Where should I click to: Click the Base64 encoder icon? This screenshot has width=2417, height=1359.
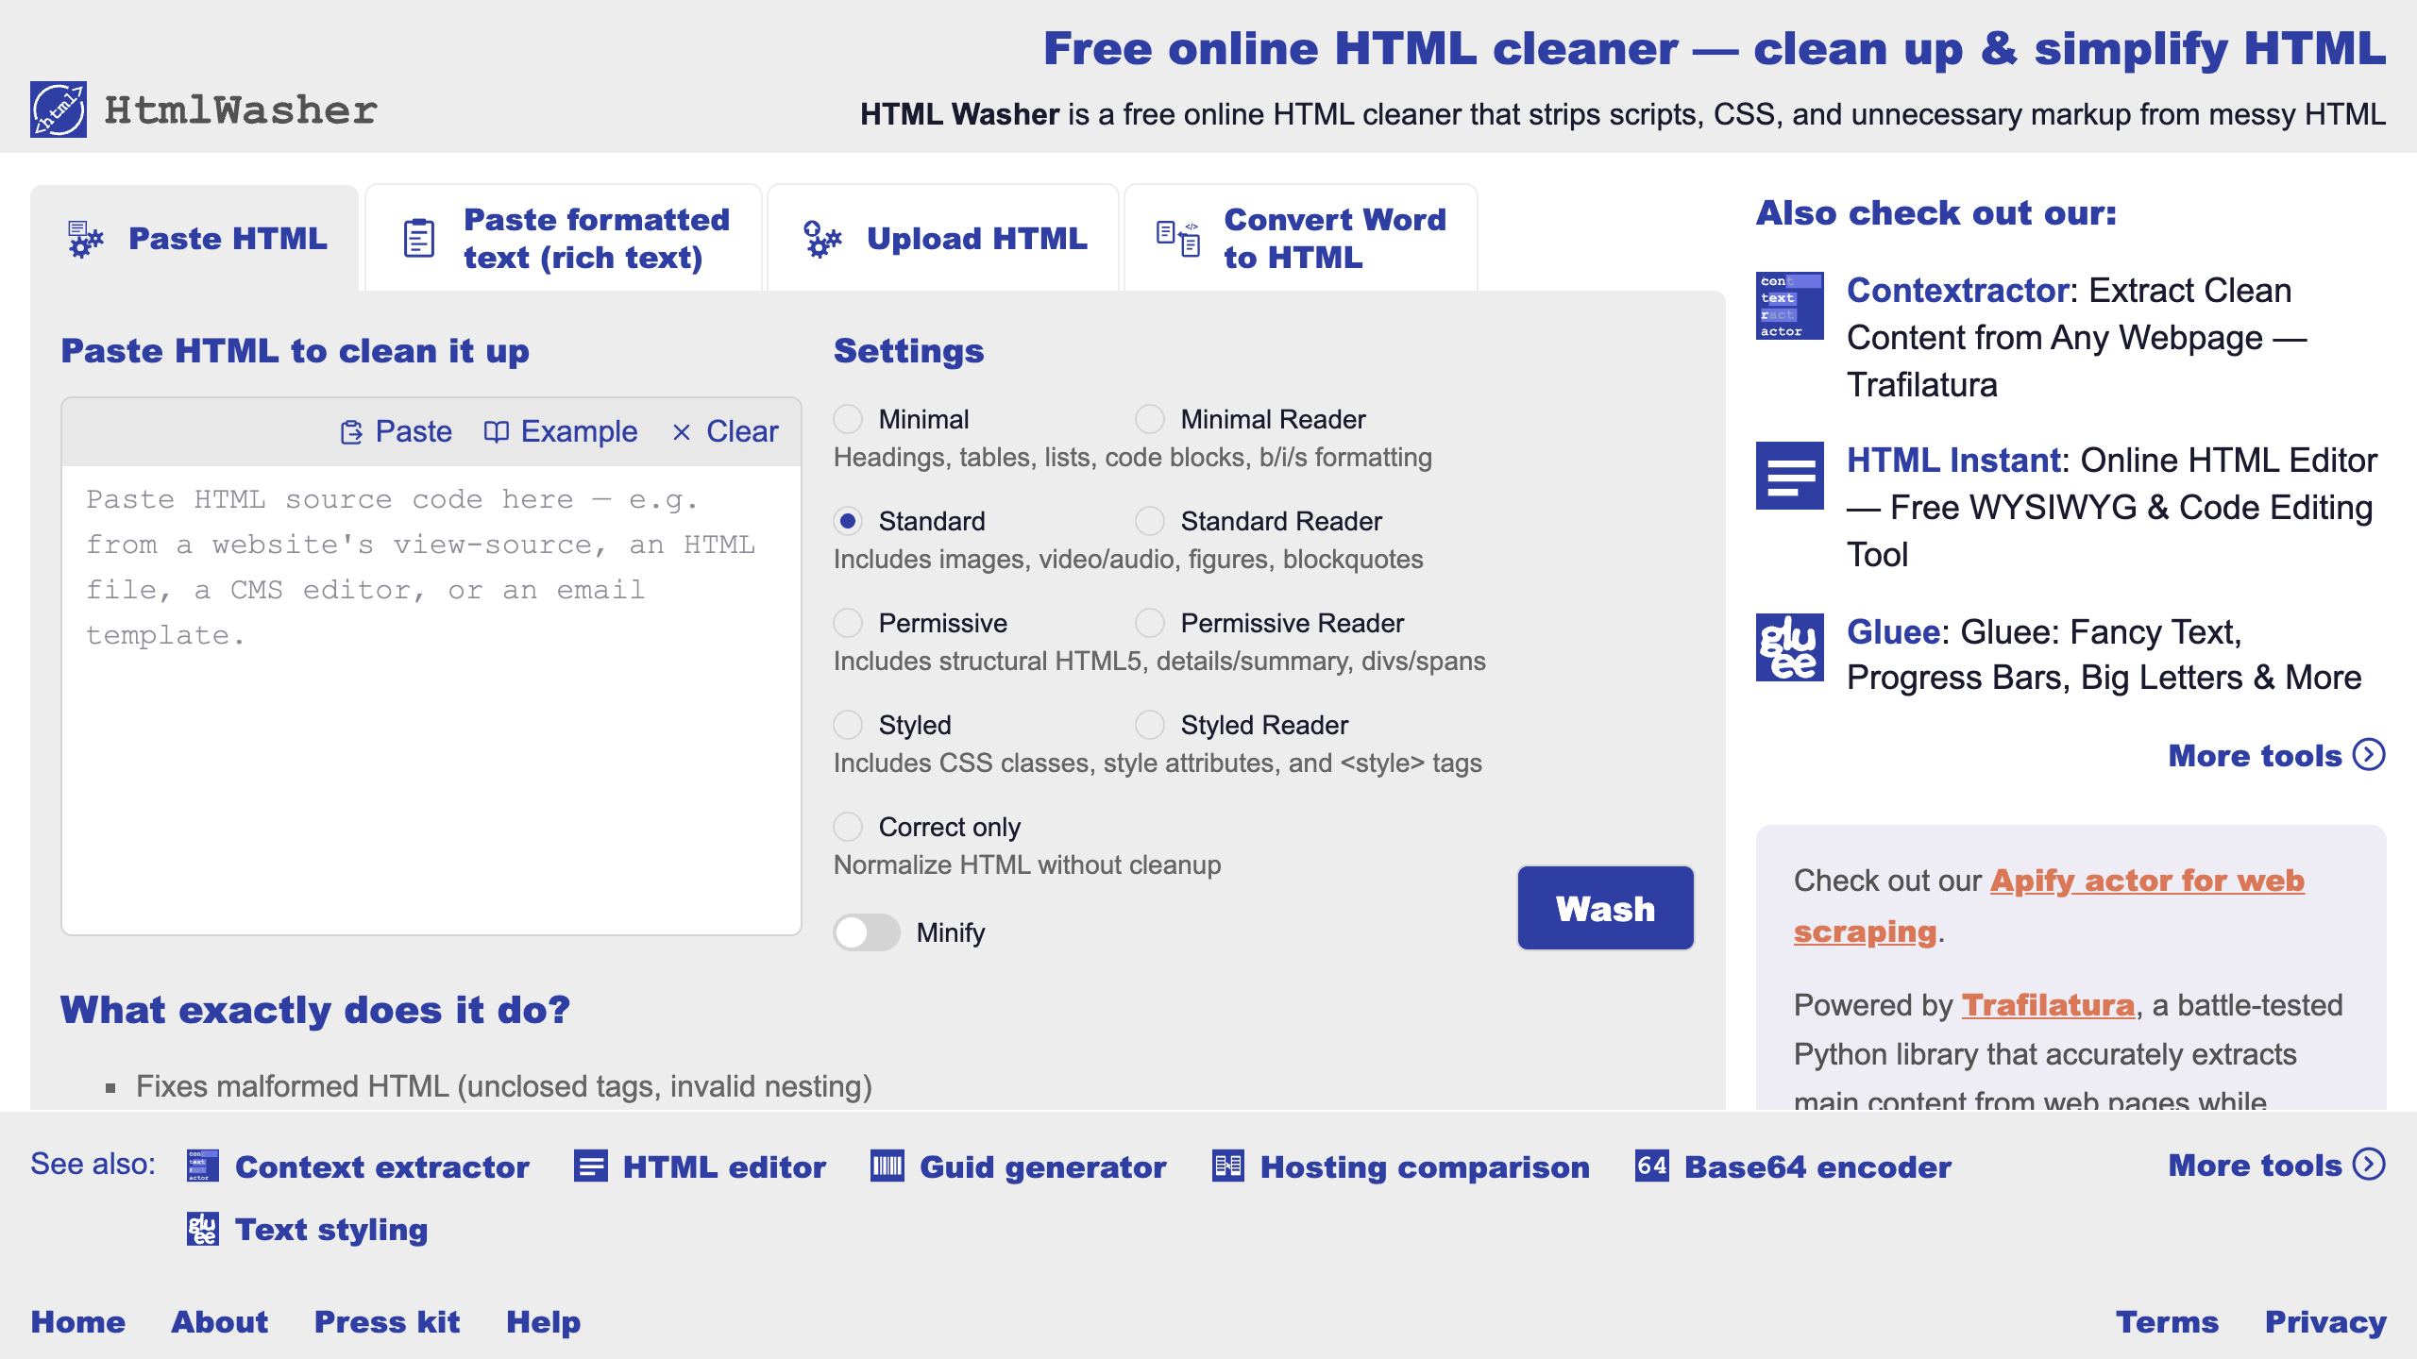[x=1651, y=1166]
